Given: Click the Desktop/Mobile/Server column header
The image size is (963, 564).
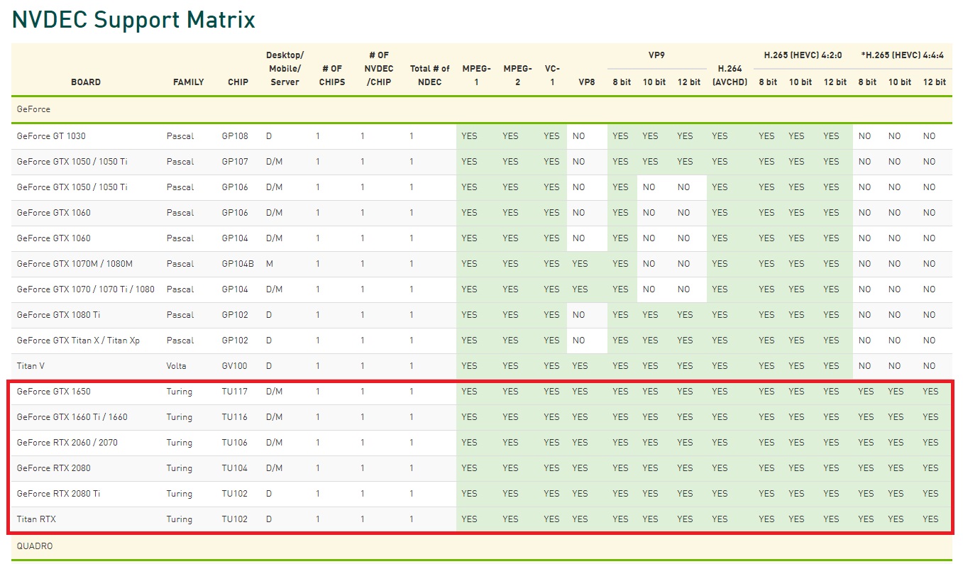Looking at the screenshot, I should click(285, 69).
